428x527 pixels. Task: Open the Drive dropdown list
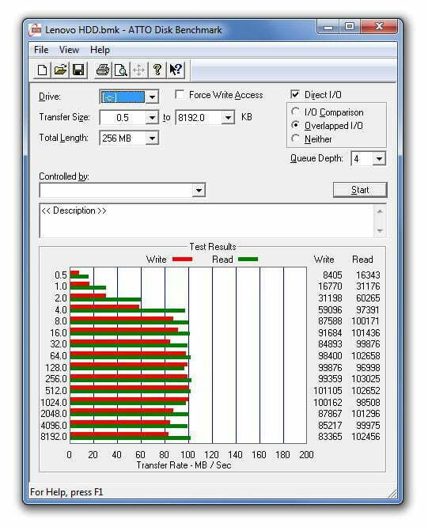point(152,97)
